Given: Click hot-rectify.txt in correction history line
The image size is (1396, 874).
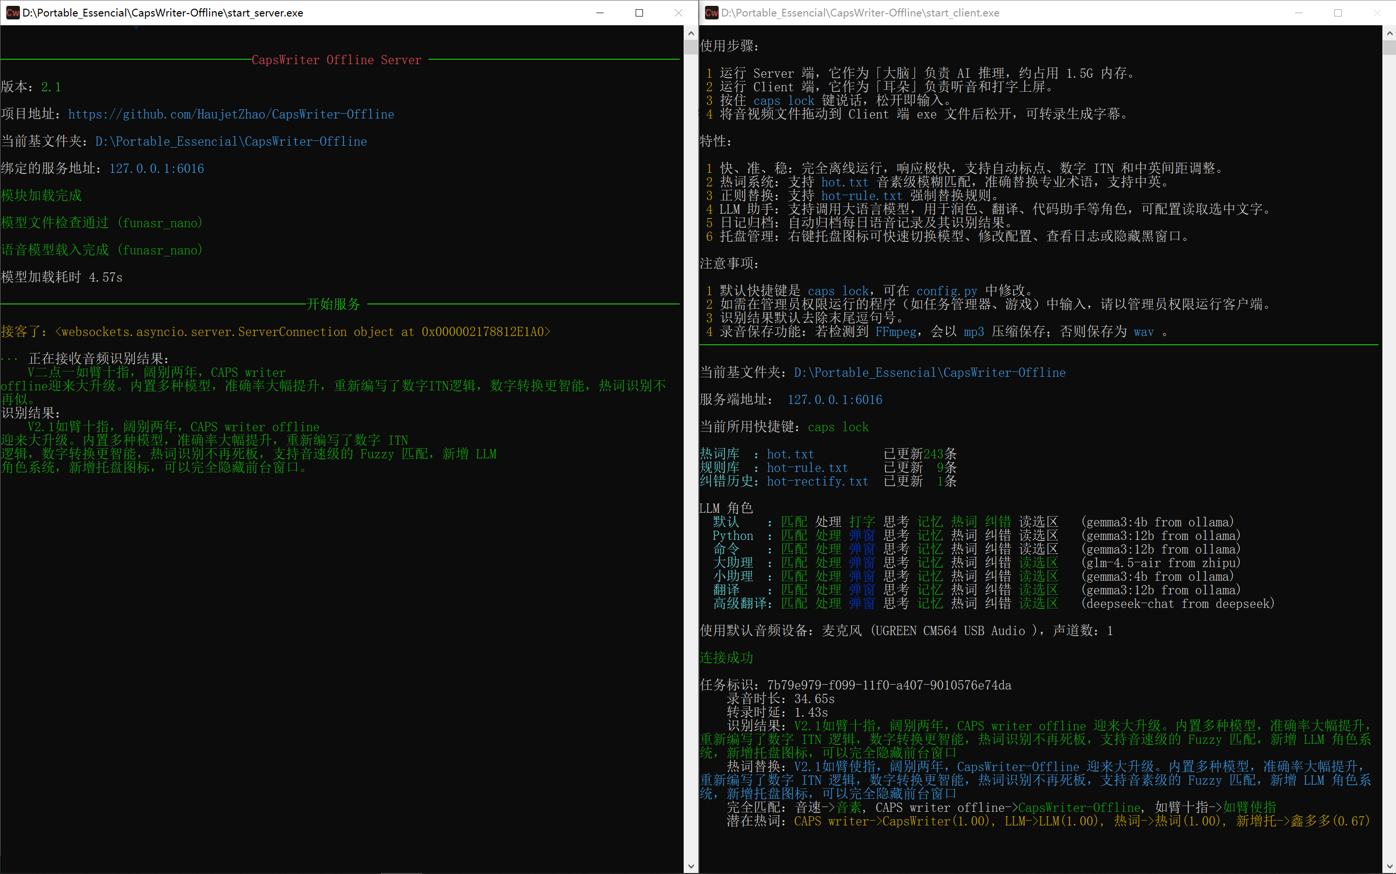Looking at the screenshot, I should pyautogui.click(x=817, y=482).
